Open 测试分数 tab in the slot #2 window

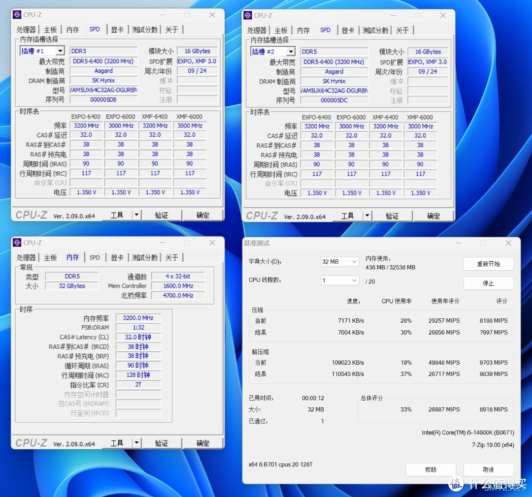[375, 31]
